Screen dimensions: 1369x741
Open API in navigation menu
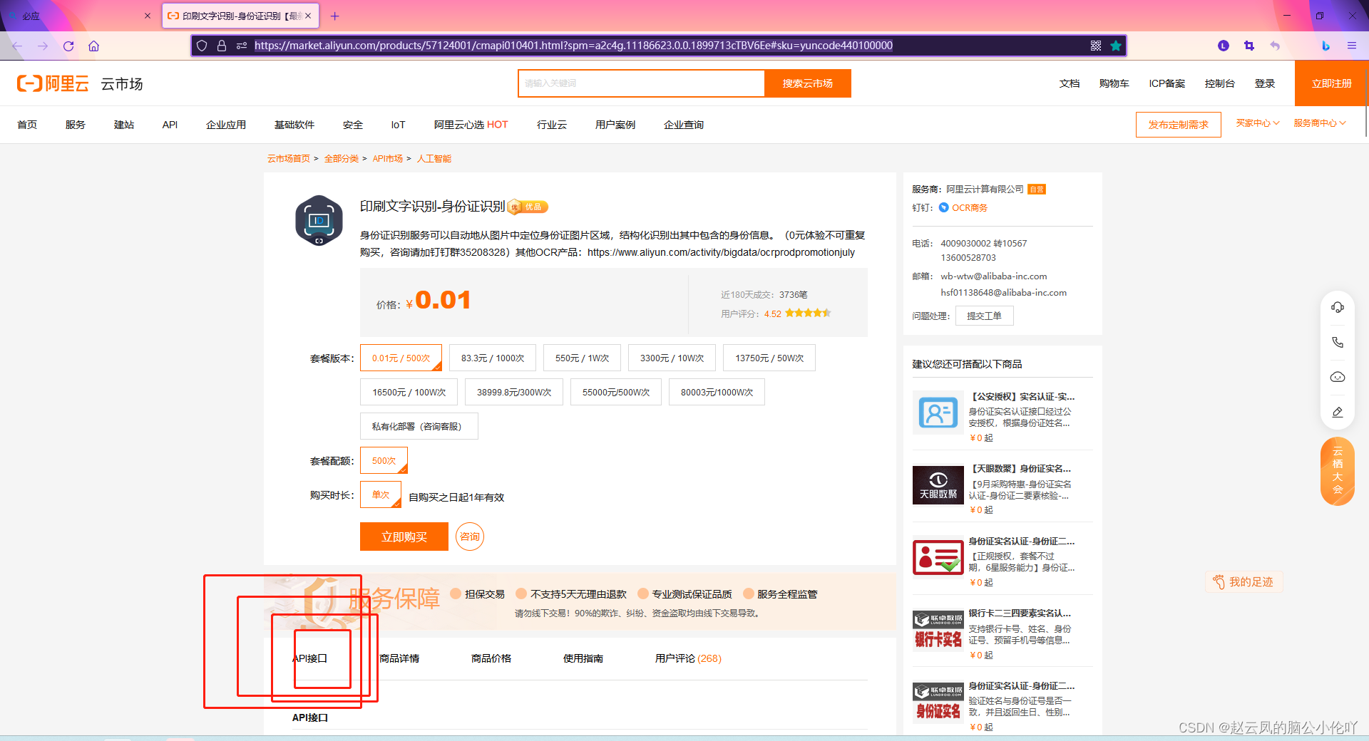point(170,125)
